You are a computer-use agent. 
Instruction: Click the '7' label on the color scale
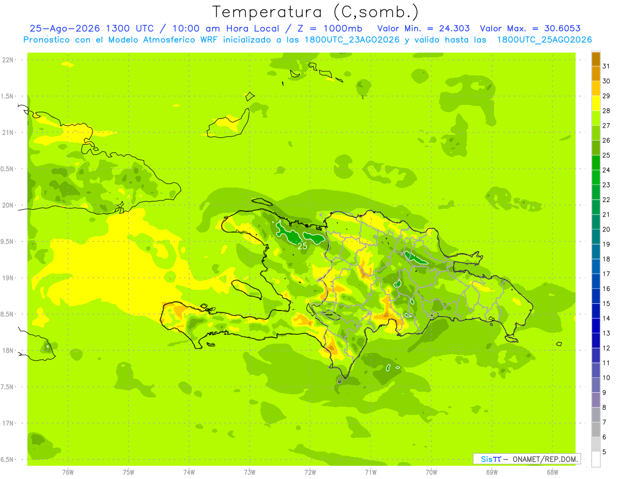[605, 422]
